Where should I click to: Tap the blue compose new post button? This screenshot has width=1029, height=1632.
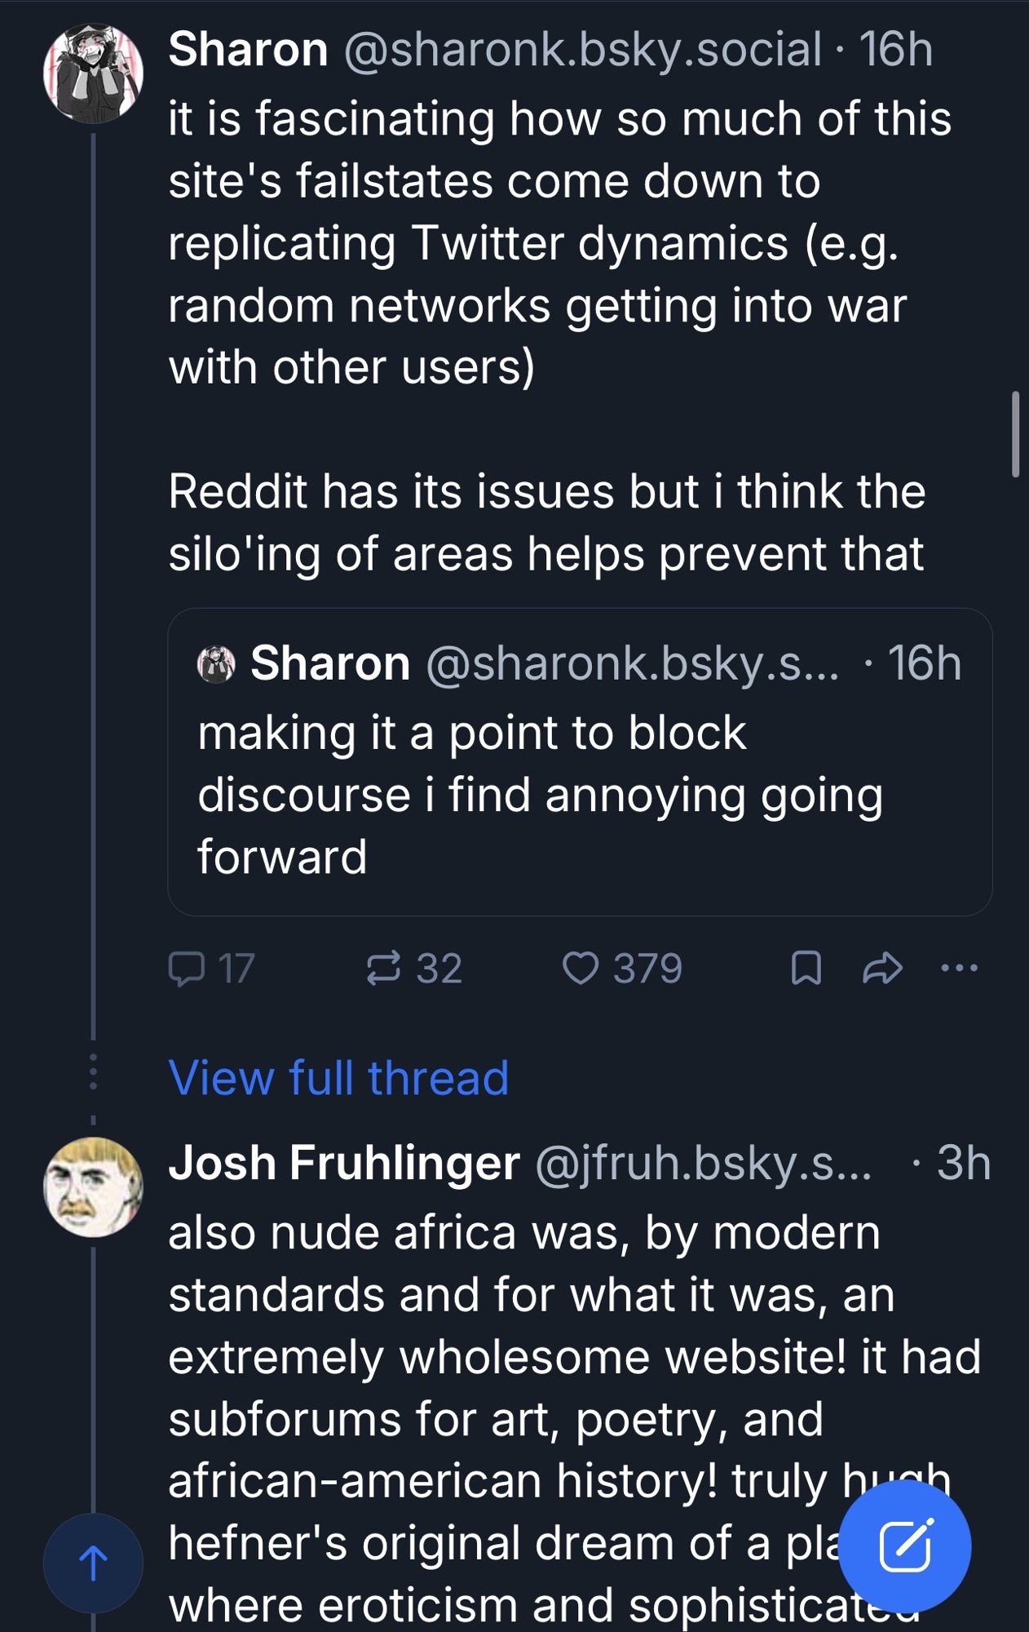(904, 1546)
